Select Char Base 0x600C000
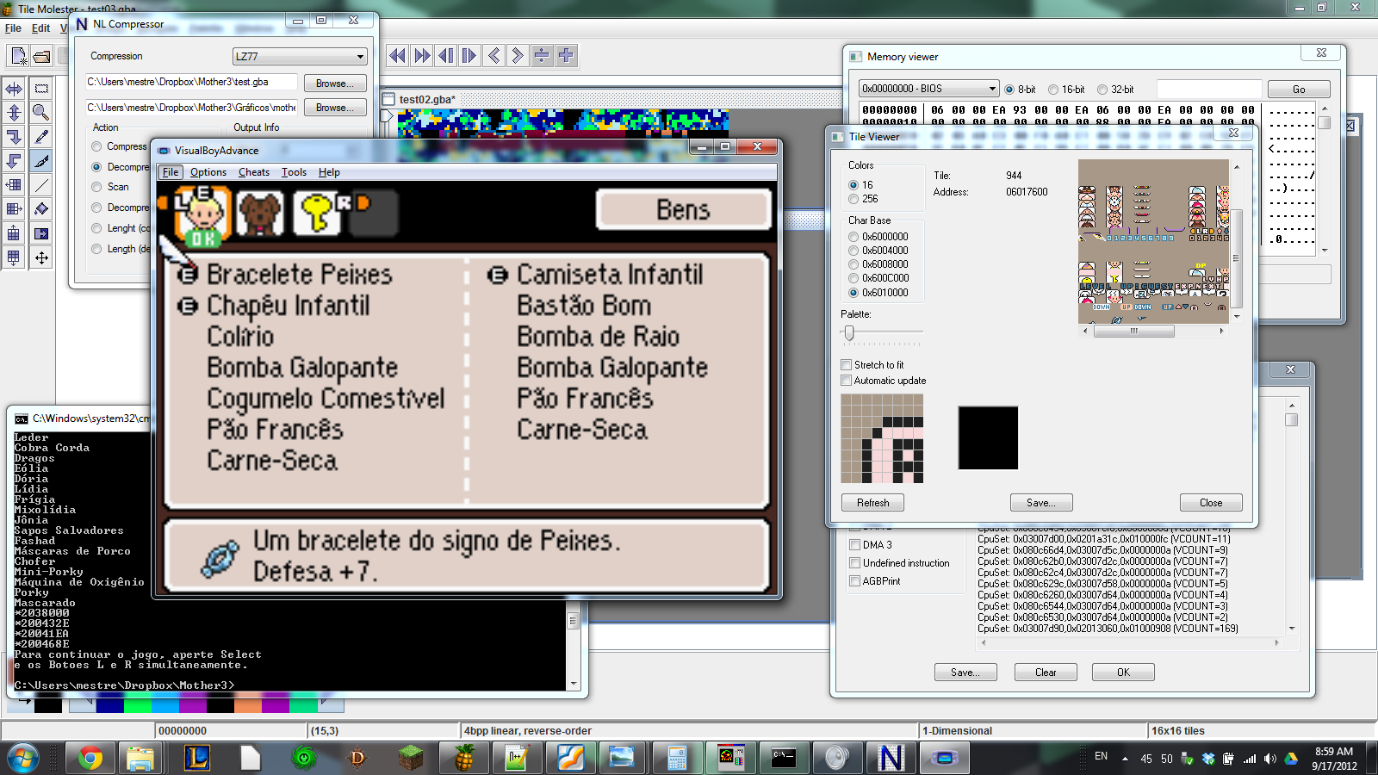The width and height of the screenshot is (1378, 775). [853, 278]
